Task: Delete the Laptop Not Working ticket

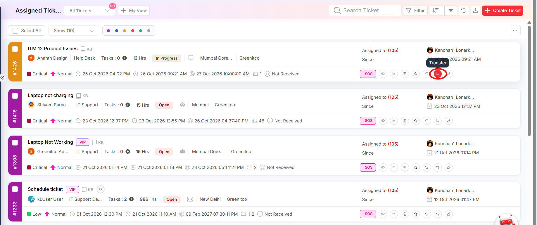Action: (405, 167)
